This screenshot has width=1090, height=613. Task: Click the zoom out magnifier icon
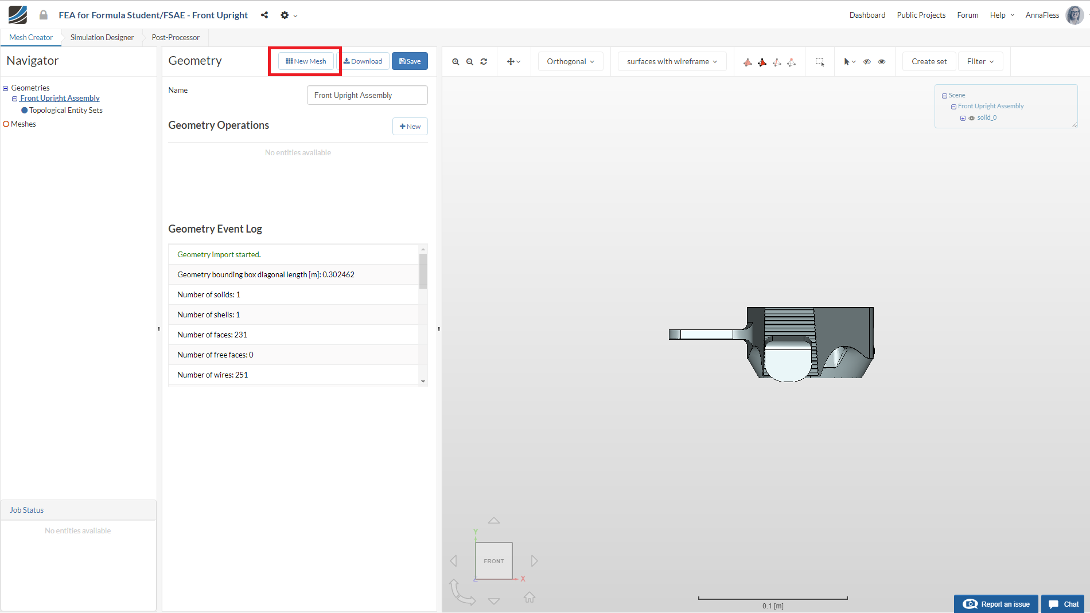click(x=470, y=62)
